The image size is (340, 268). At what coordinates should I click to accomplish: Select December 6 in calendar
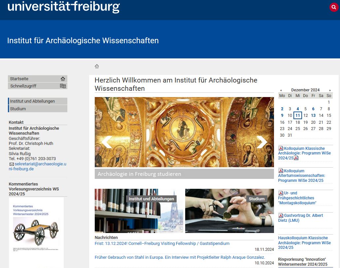(313, 109)
